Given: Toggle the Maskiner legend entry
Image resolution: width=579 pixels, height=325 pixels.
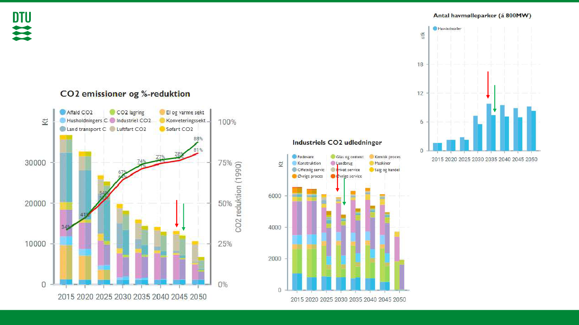Looking at the screenshot, I should 380,163.
